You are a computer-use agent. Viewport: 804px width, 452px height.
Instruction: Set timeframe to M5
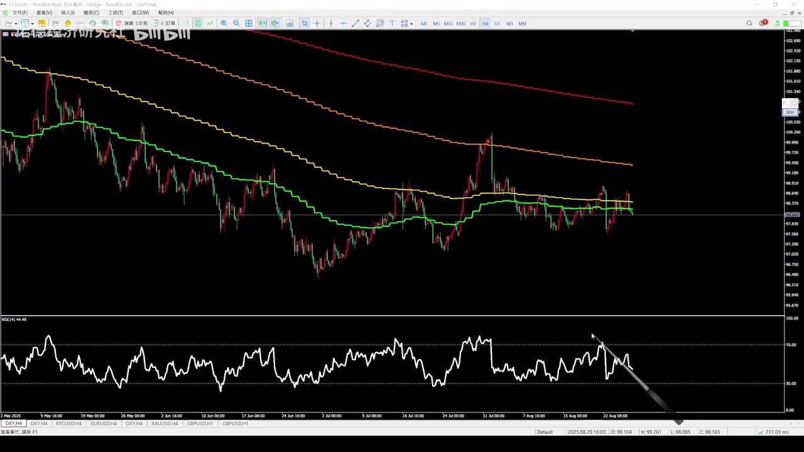coord(436,24)
